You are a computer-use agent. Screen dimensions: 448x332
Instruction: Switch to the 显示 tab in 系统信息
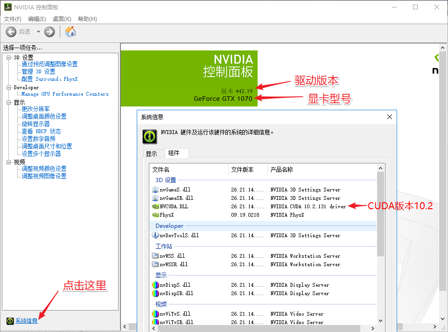[x=154, y=154]
